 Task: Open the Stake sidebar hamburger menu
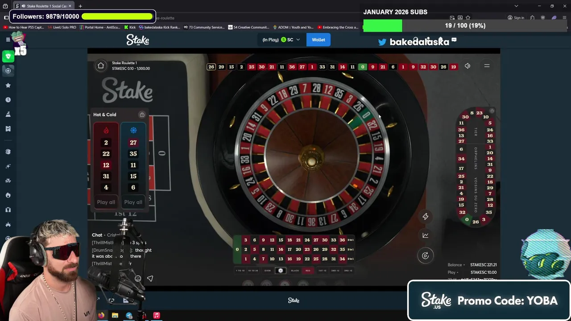coord(8,40)
